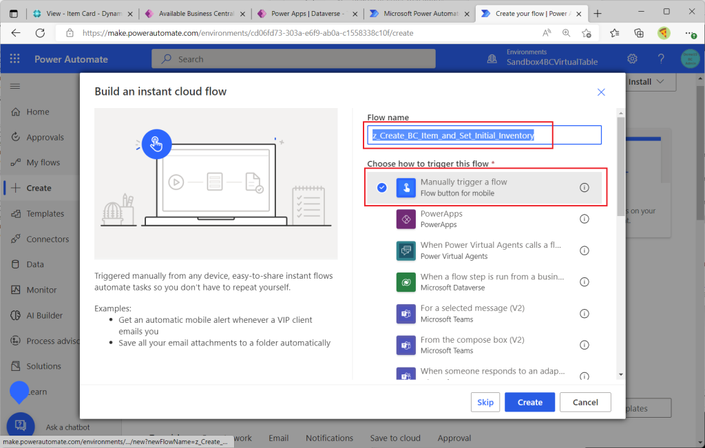This screenshot has height=448, width=705.
Task: Click the Cancel button
Action: tap(585, 402)
